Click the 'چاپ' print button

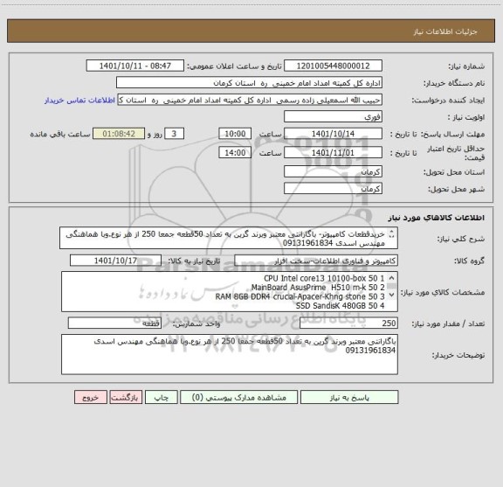pos(161,397)
